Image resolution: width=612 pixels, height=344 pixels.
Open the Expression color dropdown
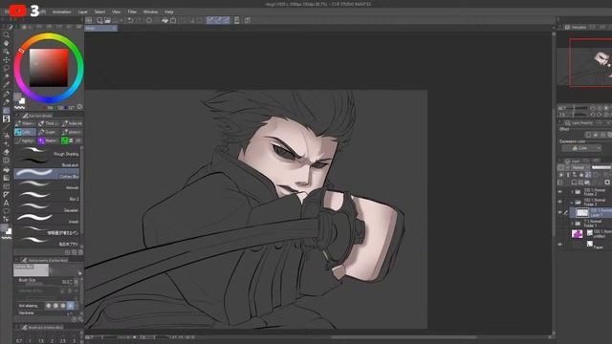click(x=581, y=148)
